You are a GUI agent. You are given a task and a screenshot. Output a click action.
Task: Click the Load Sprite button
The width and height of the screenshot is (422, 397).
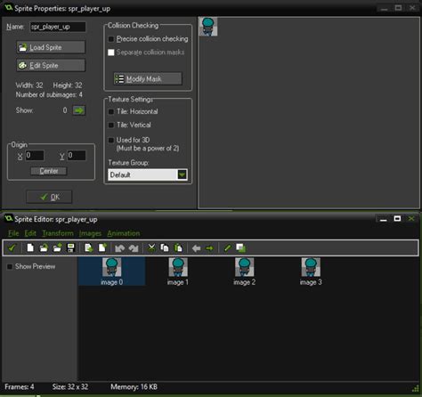(51, 47)
